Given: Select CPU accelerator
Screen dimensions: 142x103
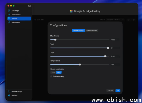Looking at the screenshot, I should point(53,72).
